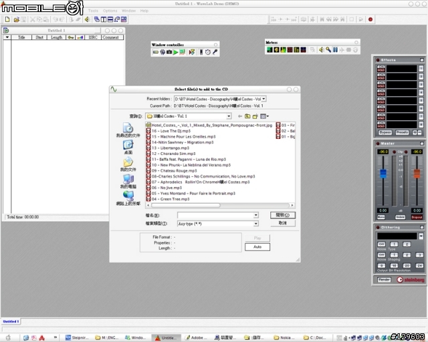This screenshot has height=342, width=428.
Task: Select file '16 - Love The Dj.mp3'
Action: 169,131
